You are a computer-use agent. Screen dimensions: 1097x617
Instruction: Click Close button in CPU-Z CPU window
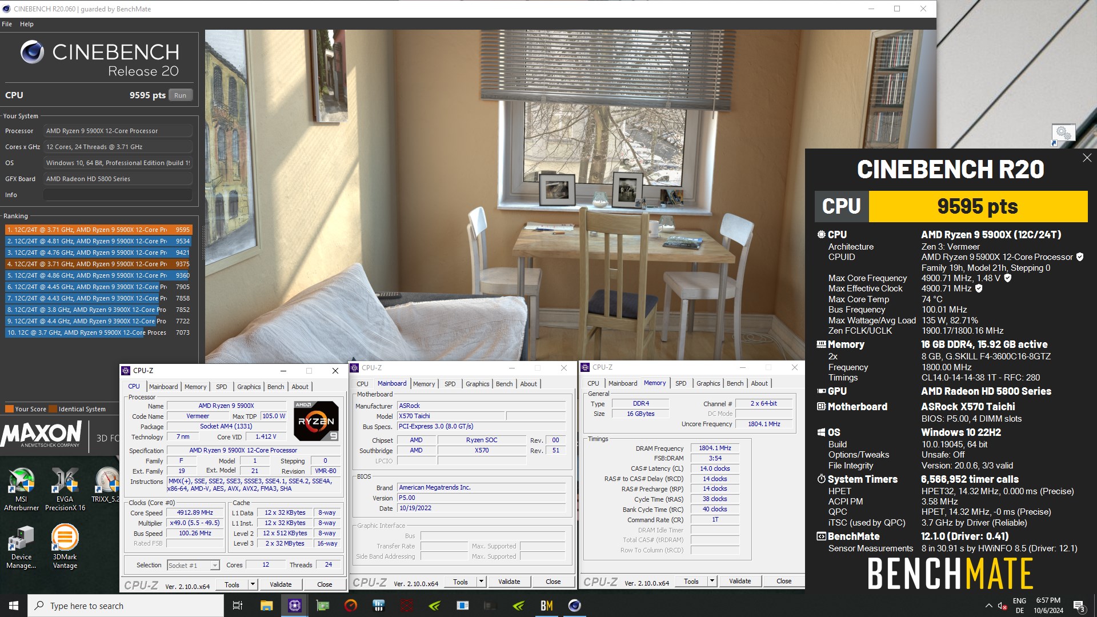coord(325,584)
